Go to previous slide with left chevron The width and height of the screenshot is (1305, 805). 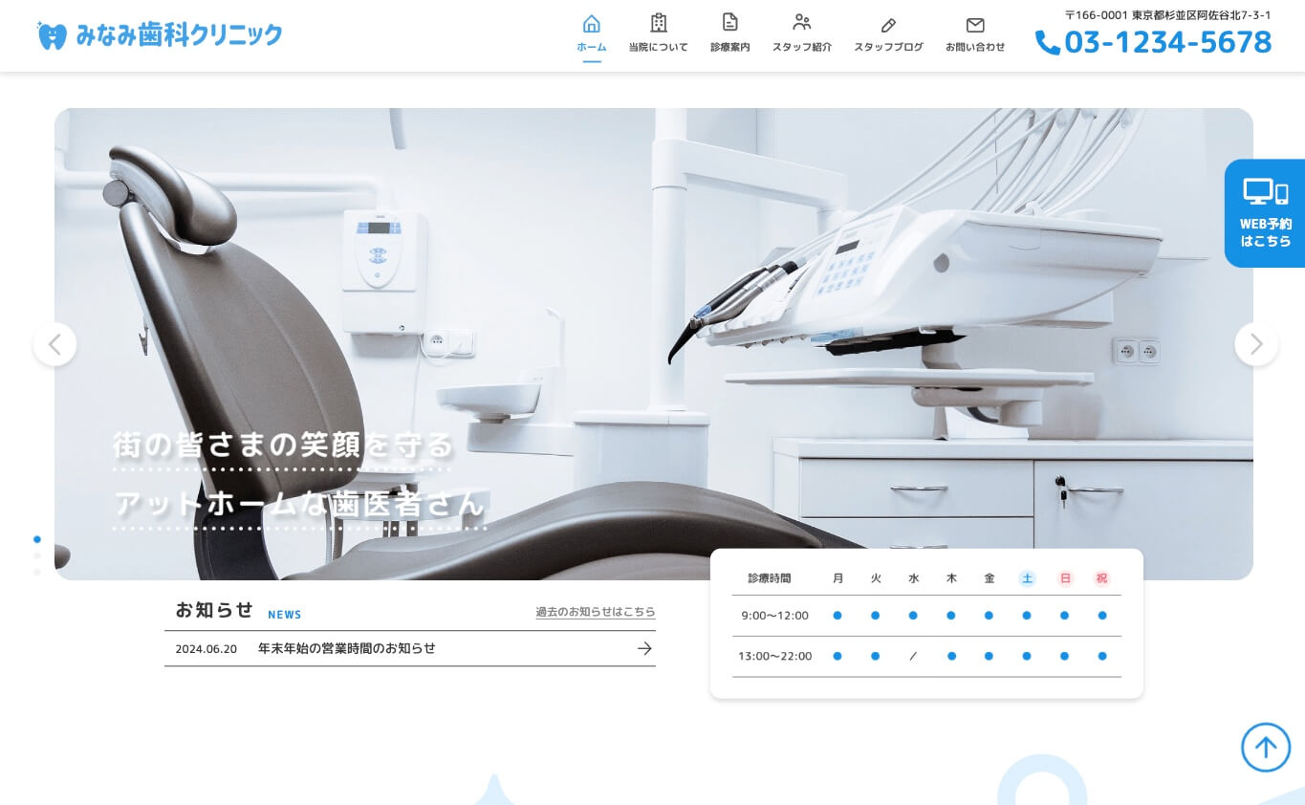coord(54,344)
